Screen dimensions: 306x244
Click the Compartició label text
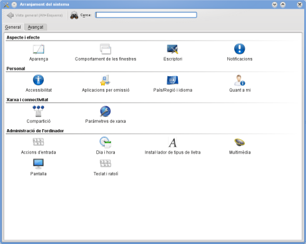pos(39,121)
